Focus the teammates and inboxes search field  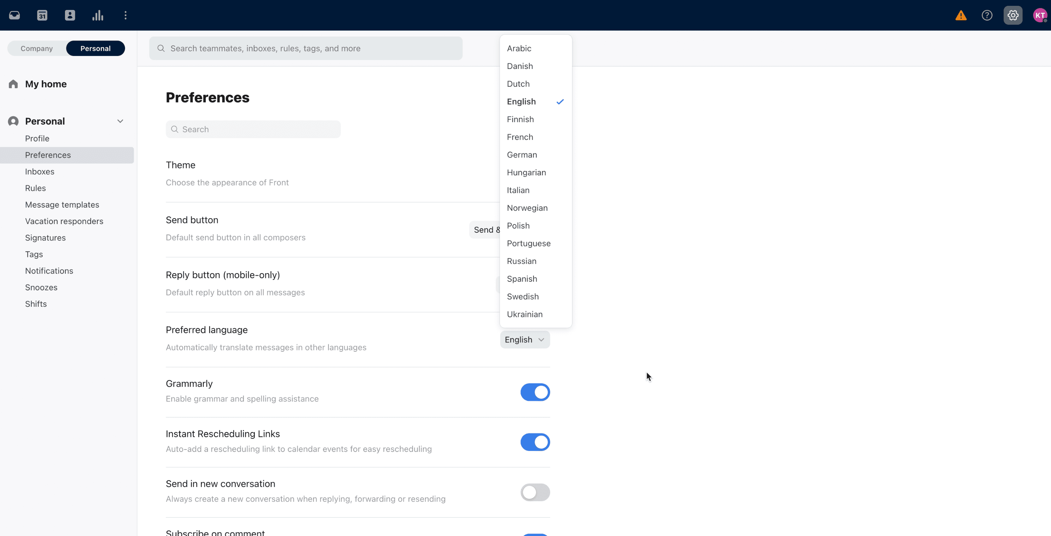click(305, 48)
